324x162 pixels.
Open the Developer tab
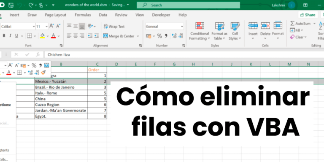pyautogui.click(x=161, y=15)
